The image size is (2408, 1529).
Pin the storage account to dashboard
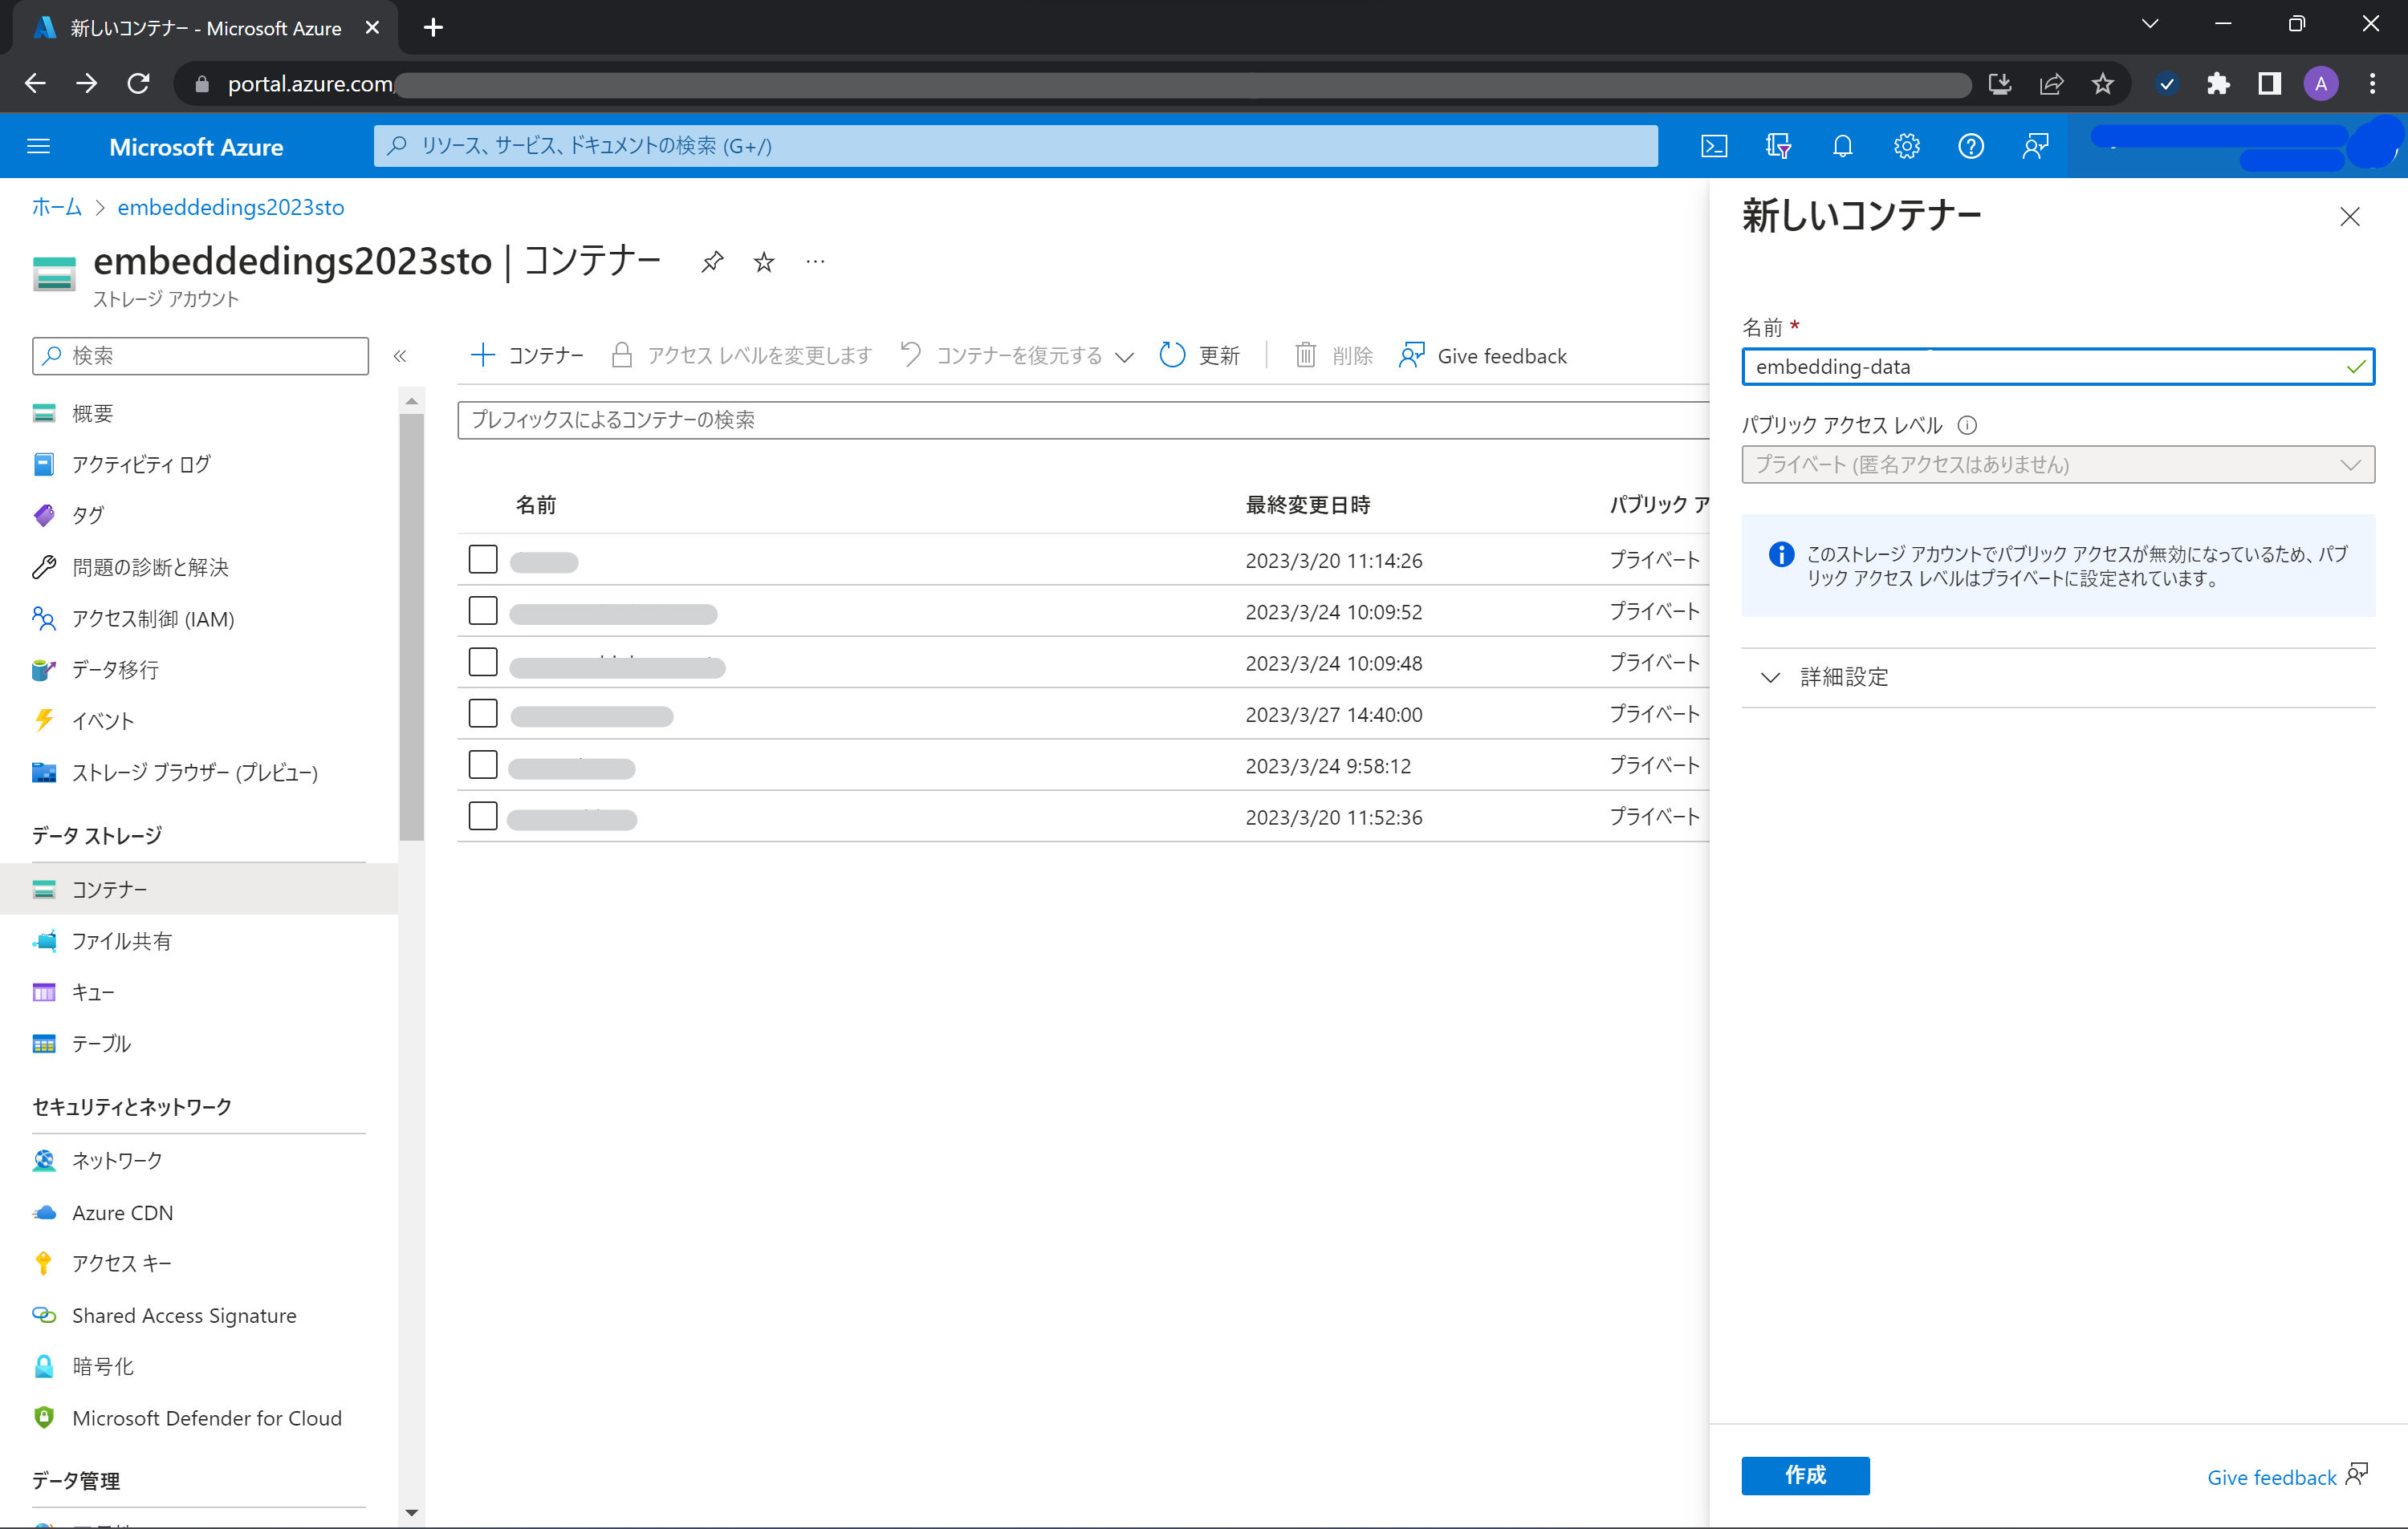point(712,262)
